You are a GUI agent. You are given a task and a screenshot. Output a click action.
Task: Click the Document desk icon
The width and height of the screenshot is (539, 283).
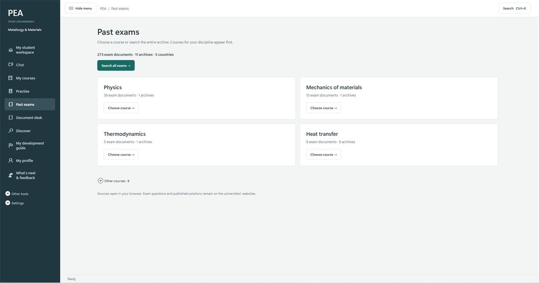10,118
